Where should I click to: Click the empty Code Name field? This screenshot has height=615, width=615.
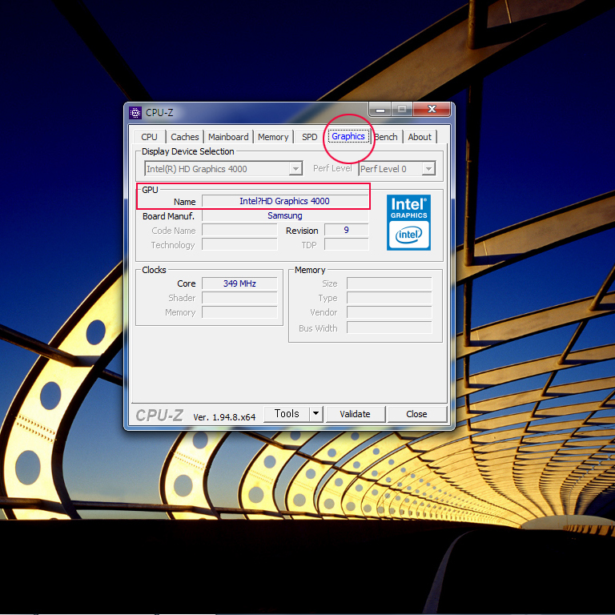tap(239, 231)
